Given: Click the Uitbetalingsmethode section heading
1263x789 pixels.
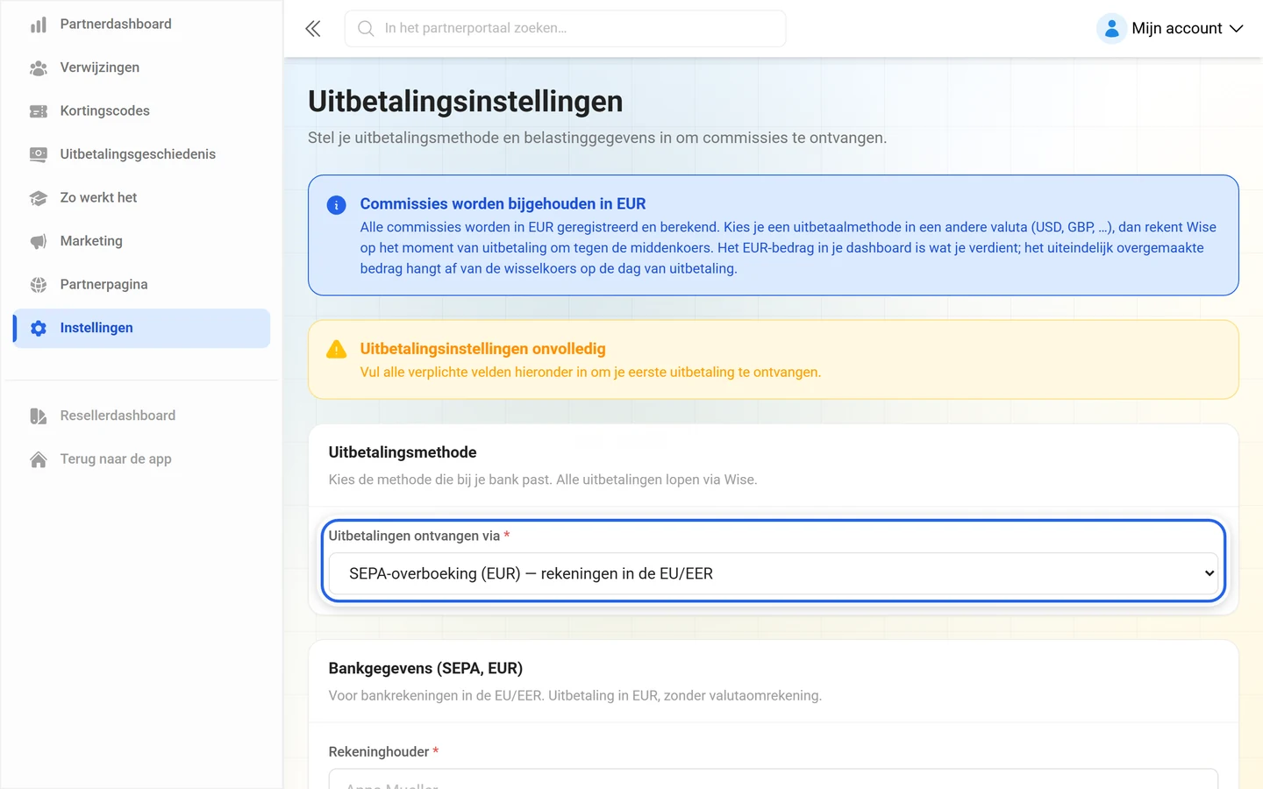Looking at the screenshot, I should [x=403, y=452].
